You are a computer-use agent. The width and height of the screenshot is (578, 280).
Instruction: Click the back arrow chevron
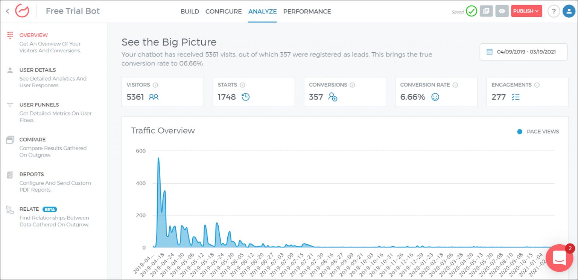[7, 11]
